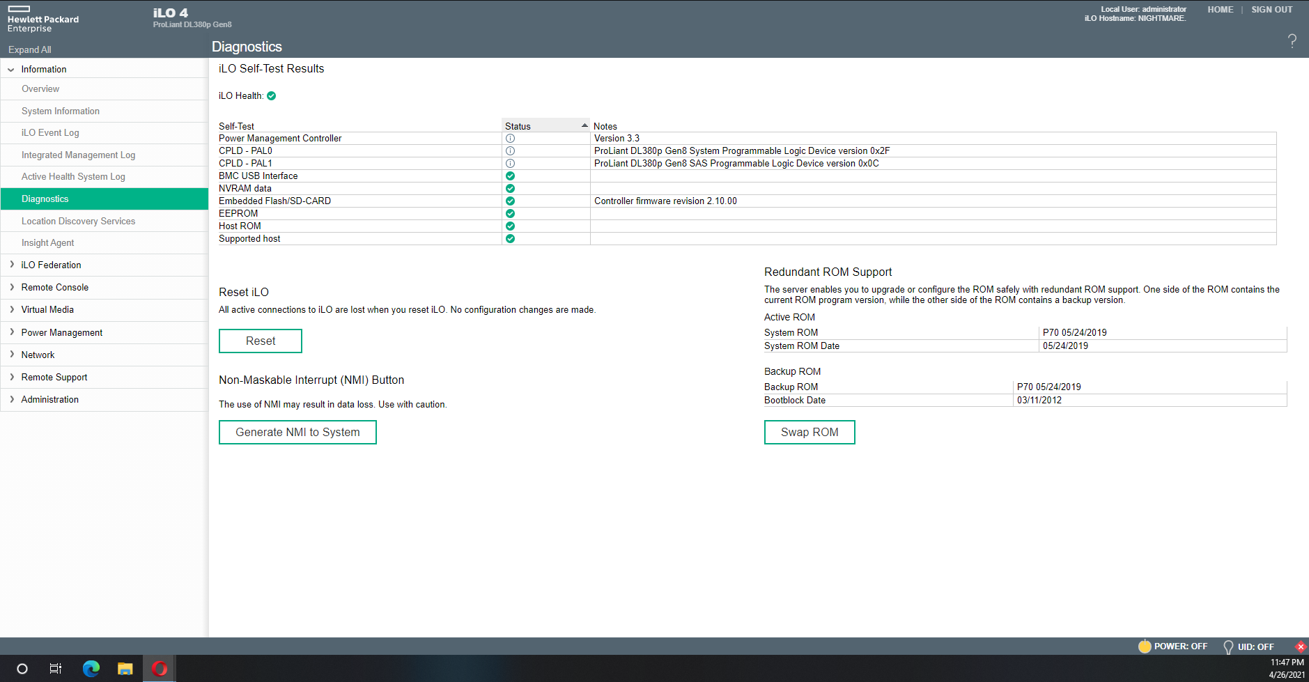Click the EEPROM green check icon
Screen dimensions: 1309x682
510,214
